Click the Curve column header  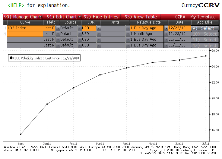pyautogui.click(x=25, y=22)
